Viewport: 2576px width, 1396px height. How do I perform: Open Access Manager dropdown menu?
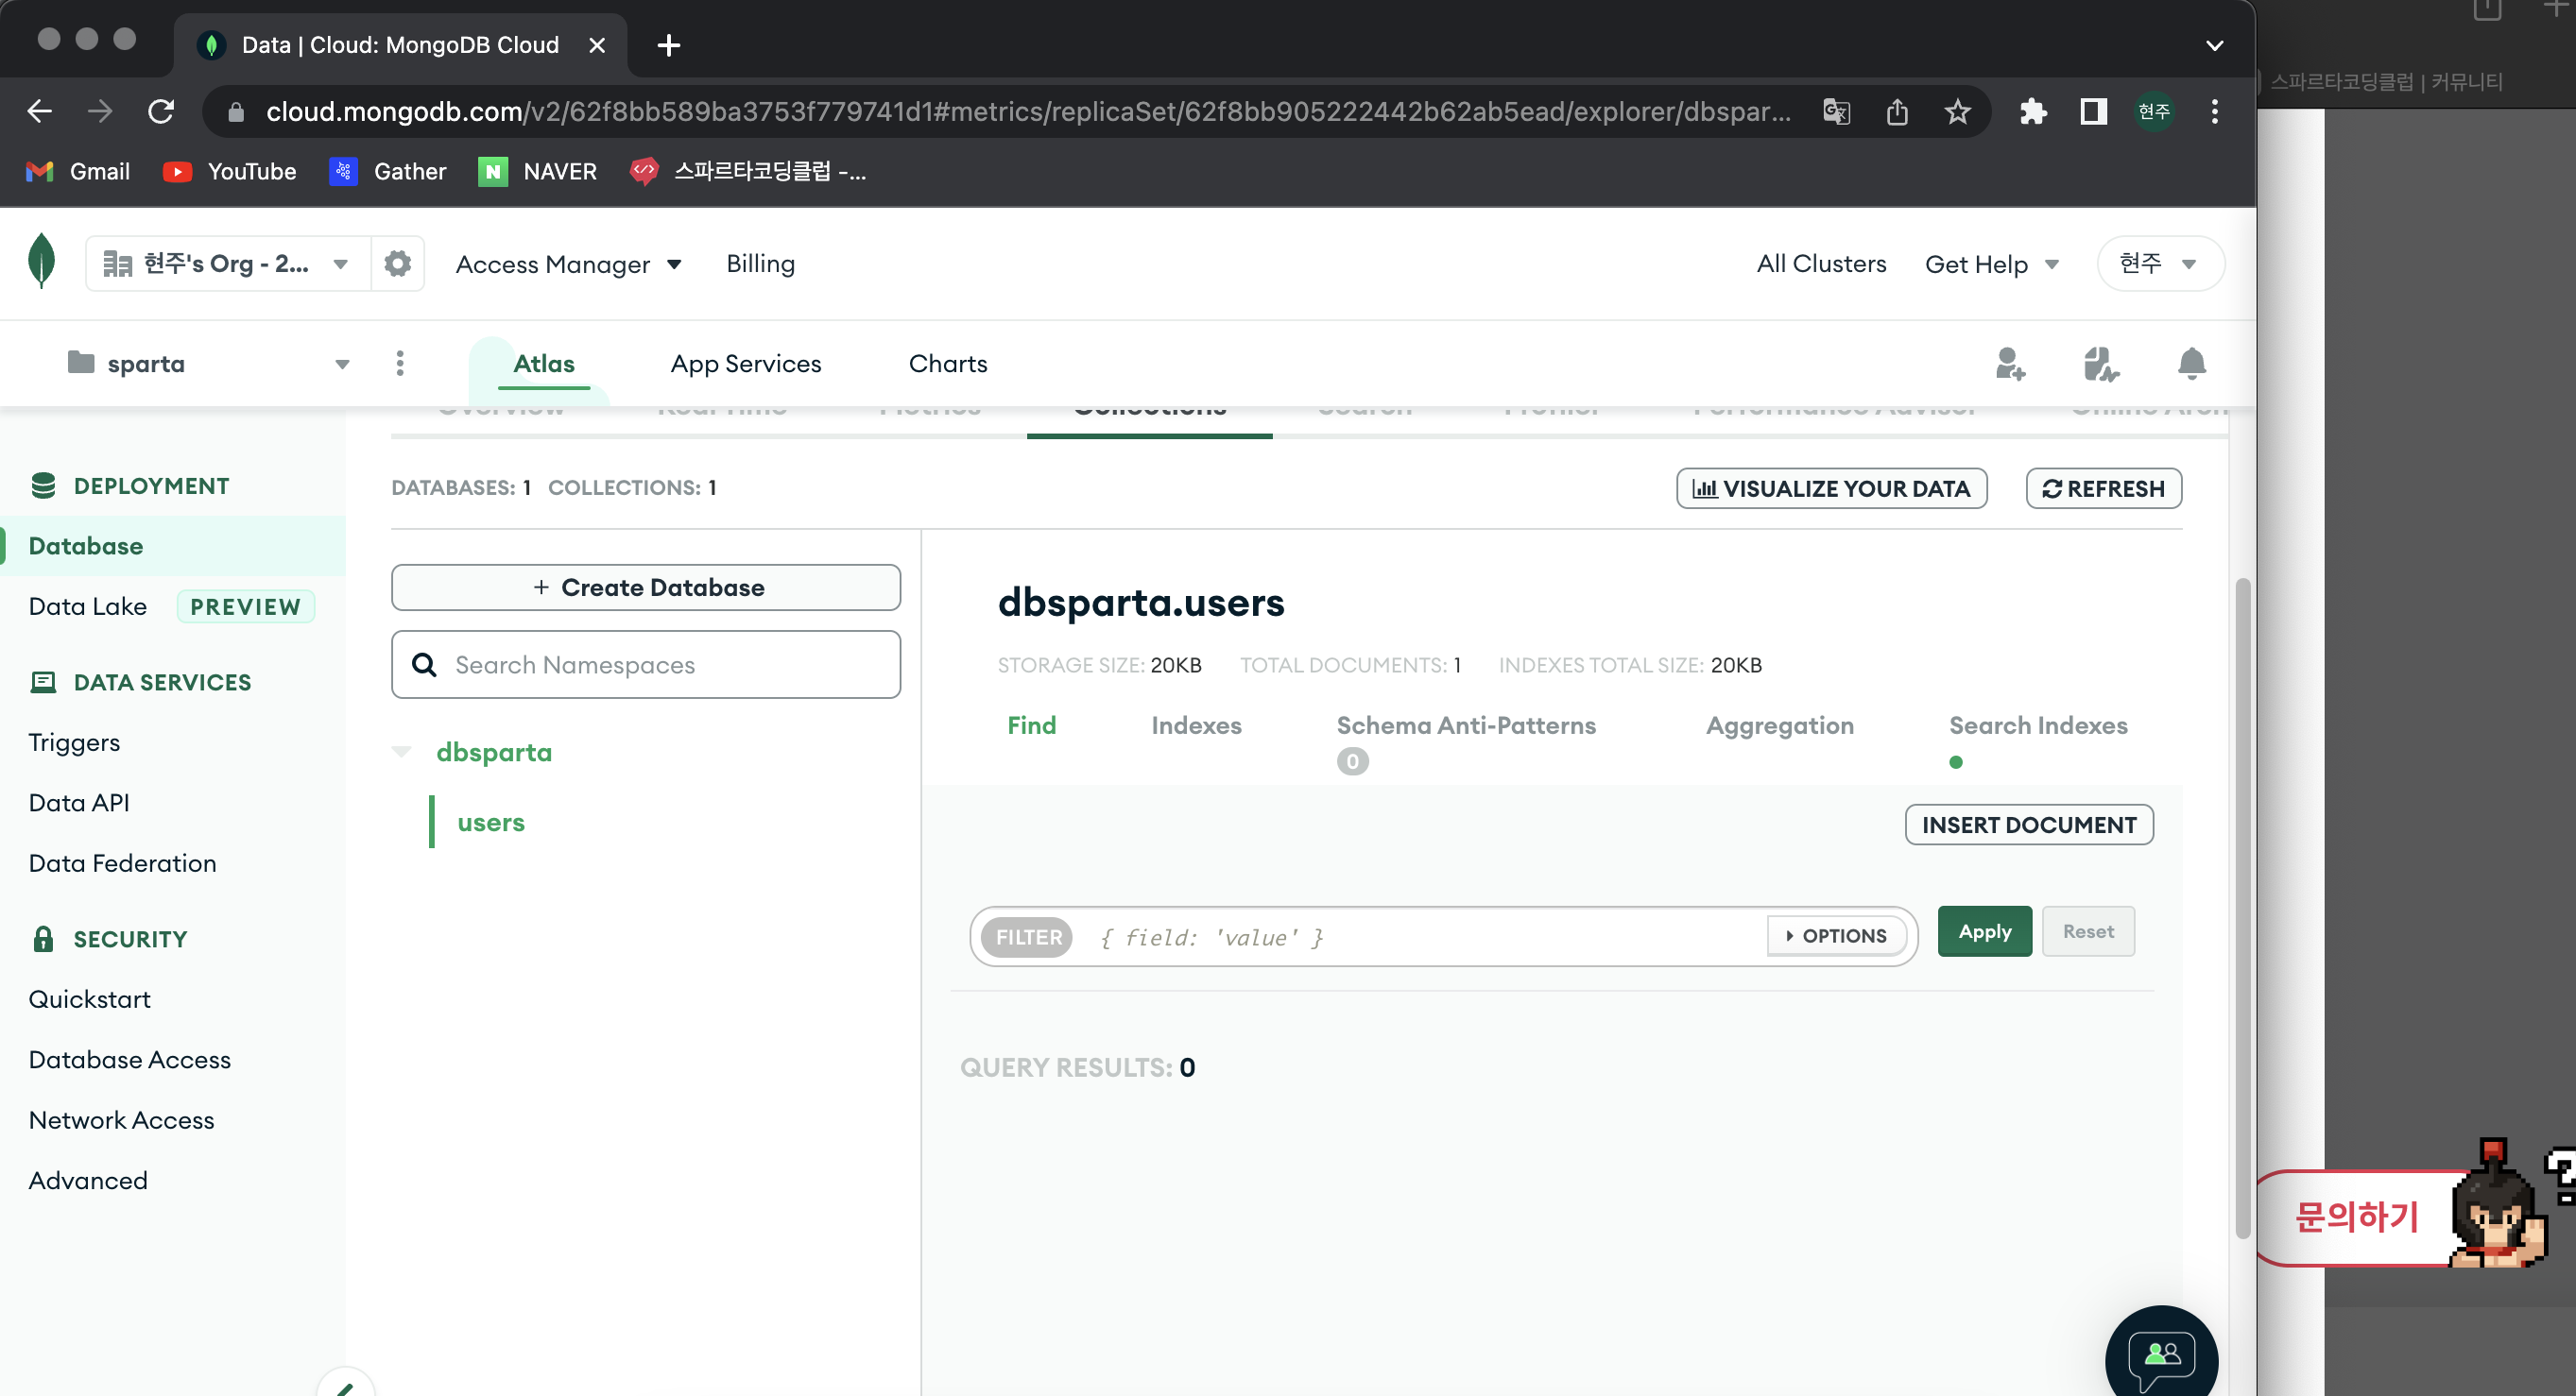(568, 264)
